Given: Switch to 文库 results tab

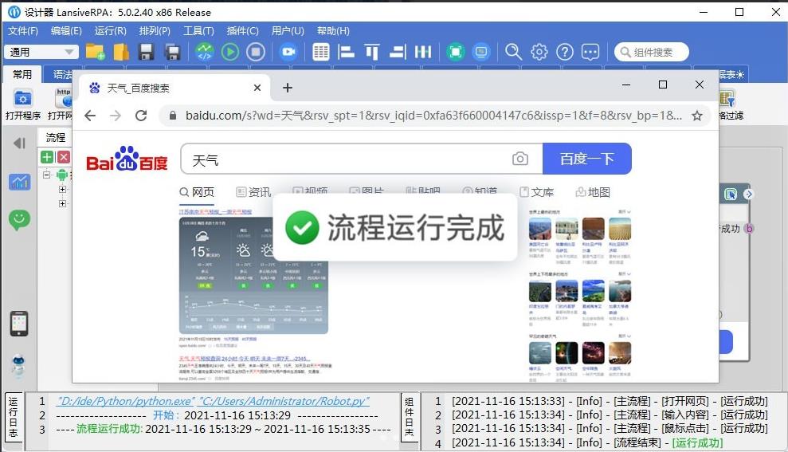Looking at the screenshot, I should pos(537,192).
